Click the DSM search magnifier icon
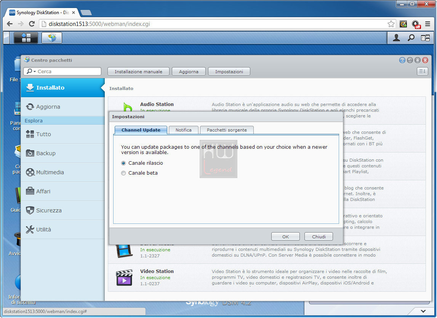437x318 pixels. point(411,38)
